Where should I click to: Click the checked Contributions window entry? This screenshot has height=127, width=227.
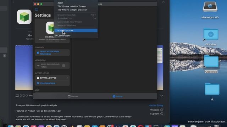pos(64,36)
